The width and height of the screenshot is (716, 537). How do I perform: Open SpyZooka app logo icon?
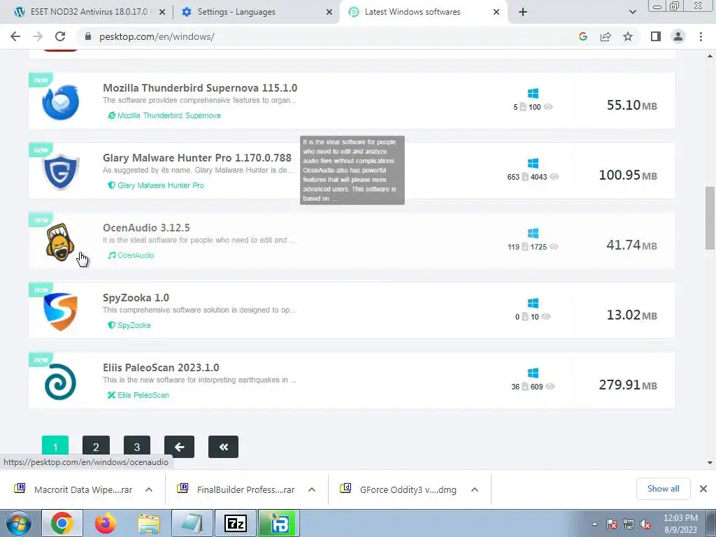pyautogui.click(x=60, y=311)
